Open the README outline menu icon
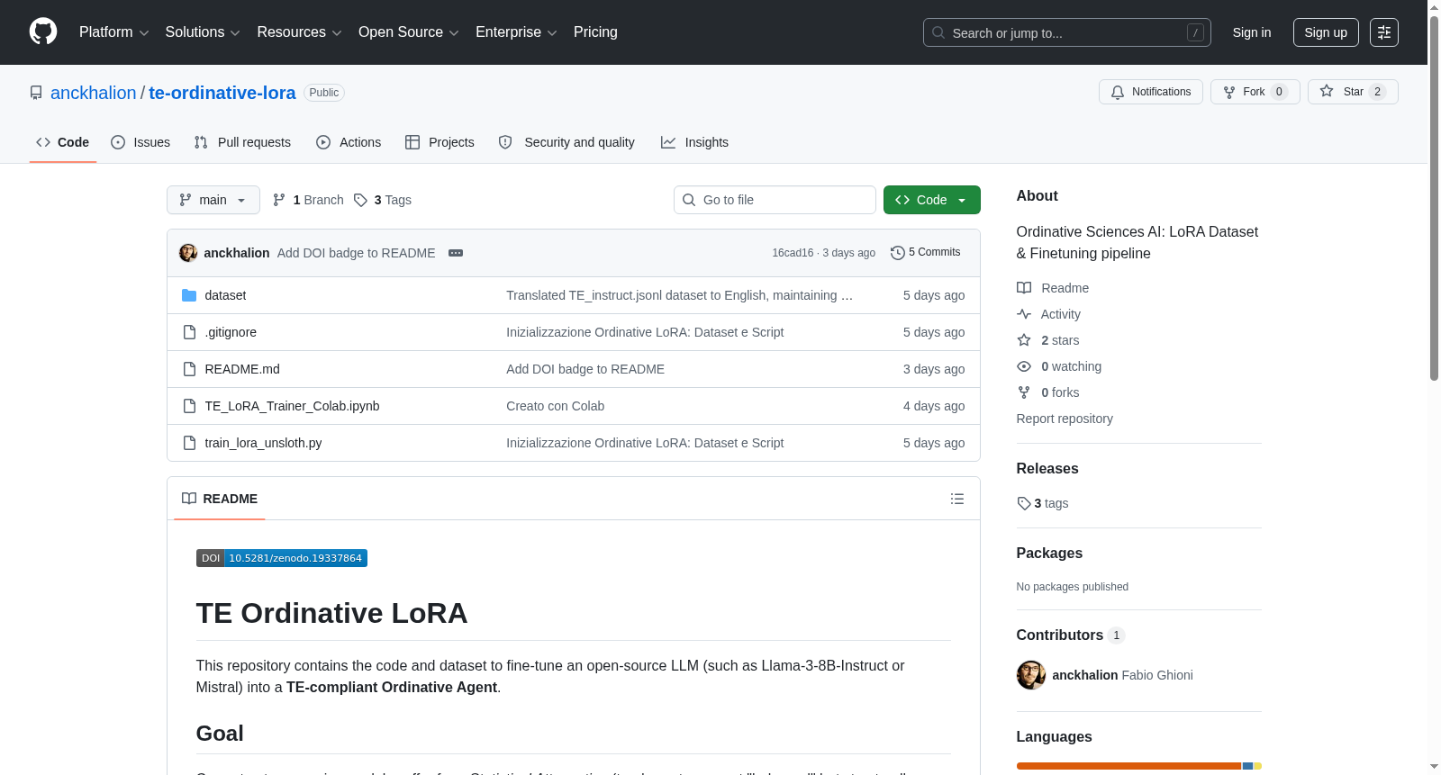1441x775 pixels. pos(957,499)
